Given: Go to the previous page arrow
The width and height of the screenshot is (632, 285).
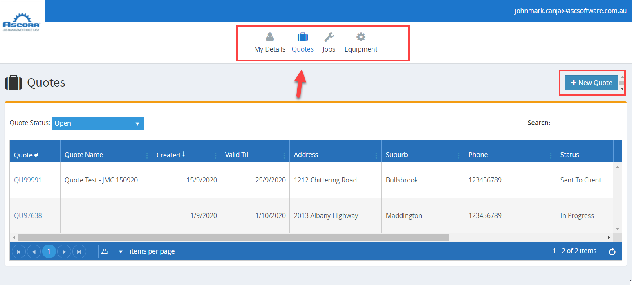Looking at the screenshot, I should click(x=34, y=251).
